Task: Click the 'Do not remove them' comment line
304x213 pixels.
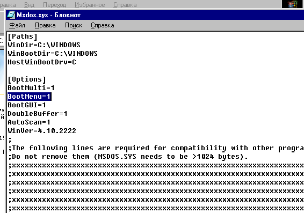Action: [128, 157]
